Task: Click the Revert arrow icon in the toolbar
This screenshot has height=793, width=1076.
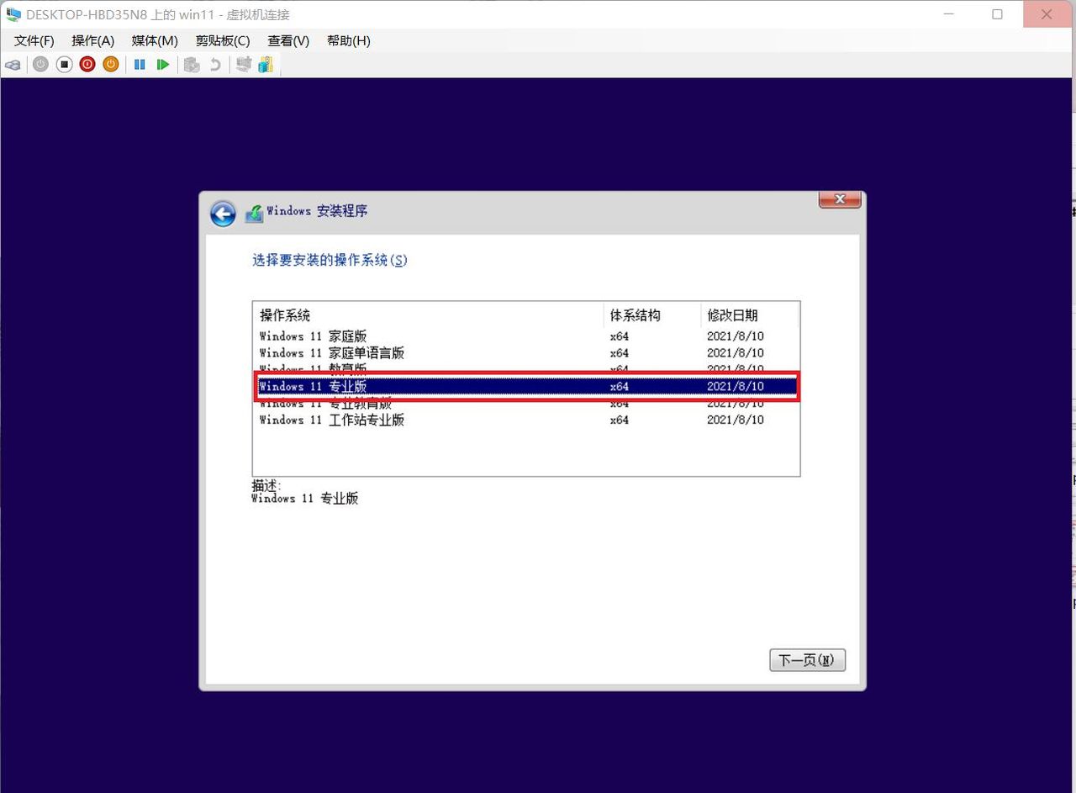Action: pos(215,65)
